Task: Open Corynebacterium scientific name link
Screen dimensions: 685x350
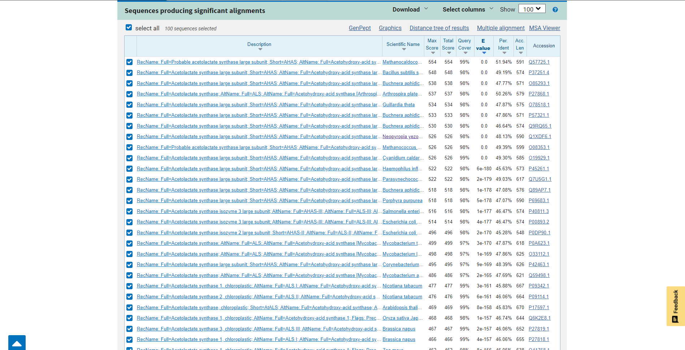Action: click(x=403, y=265)
